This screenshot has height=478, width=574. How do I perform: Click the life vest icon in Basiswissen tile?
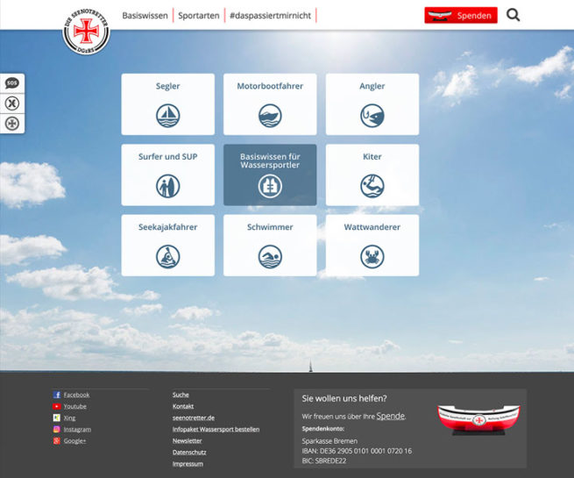pos(270,186)
